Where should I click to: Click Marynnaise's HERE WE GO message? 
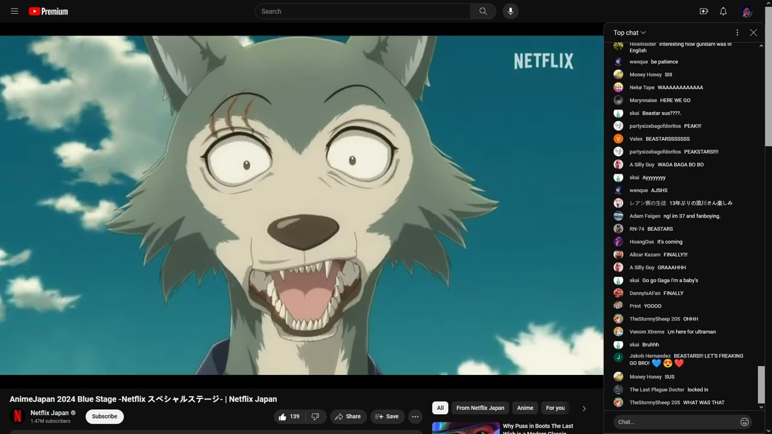tap(675, 100)
